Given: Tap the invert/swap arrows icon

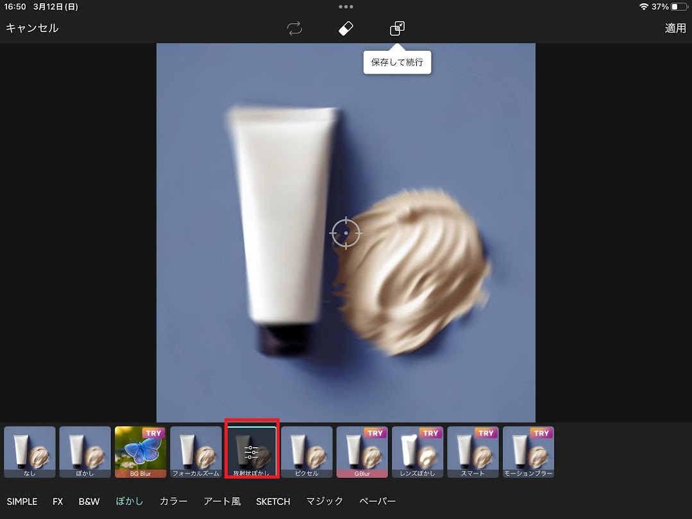Looking at the screenshot, I should click(x=294, y=28).
